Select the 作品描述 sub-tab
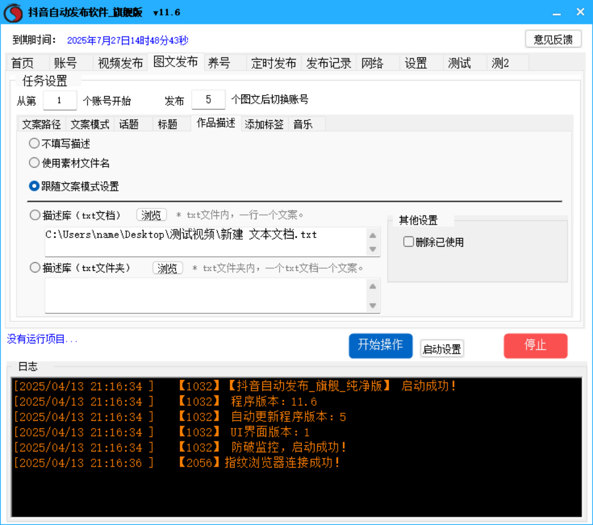This screenshot has width=593, height=525. [x=216, y=123]
